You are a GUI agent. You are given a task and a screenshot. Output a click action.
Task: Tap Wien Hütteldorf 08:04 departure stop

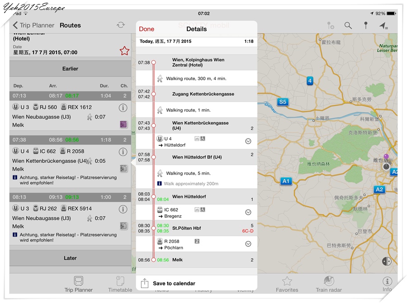pos(196,197)
